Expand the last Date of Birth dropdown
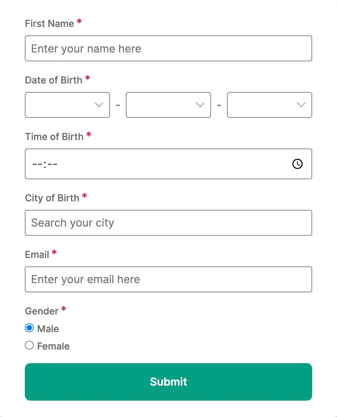The height and width of the screenshot is (417, 337). [270, 105]
